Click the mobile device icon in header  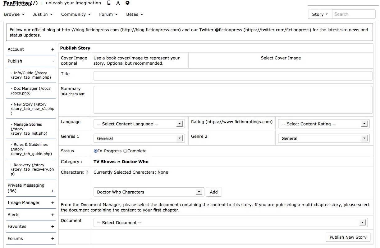pyautogui.click(x=109, y=3)
